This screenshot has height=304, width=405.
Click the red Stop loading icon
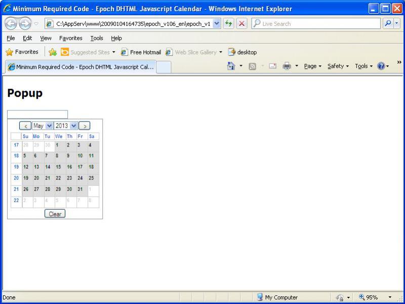[242, 24]
